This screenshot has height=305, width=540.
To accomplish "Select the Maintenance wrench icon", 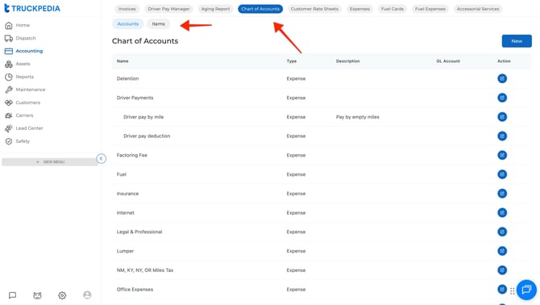I will point(9,90).
